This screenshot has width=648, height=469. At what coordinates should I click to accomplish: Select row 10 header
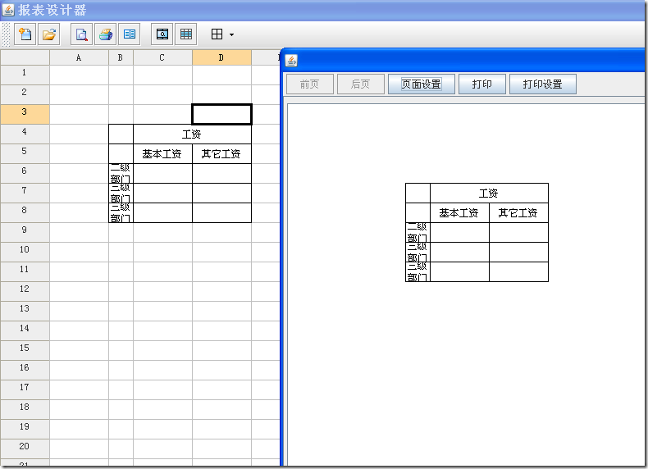tap(25, 249)
